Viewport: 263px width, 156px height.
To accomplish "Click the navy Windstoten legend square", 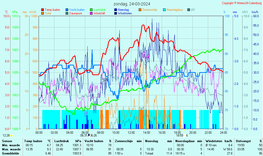I will 116,13.
